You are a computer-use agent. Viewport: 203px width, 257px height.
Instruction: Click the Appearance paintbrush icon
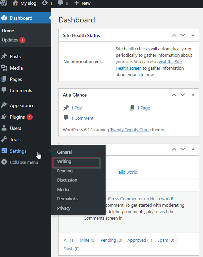[4, 105]
